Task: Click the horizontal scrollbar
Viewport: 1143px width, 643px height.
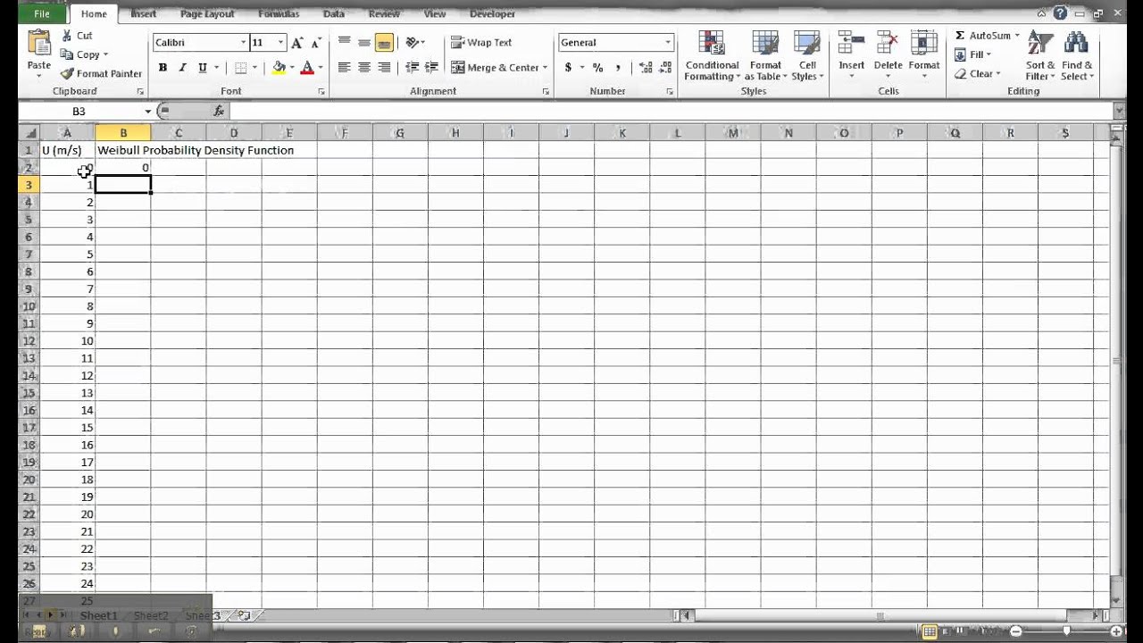Action: point(880,615)
